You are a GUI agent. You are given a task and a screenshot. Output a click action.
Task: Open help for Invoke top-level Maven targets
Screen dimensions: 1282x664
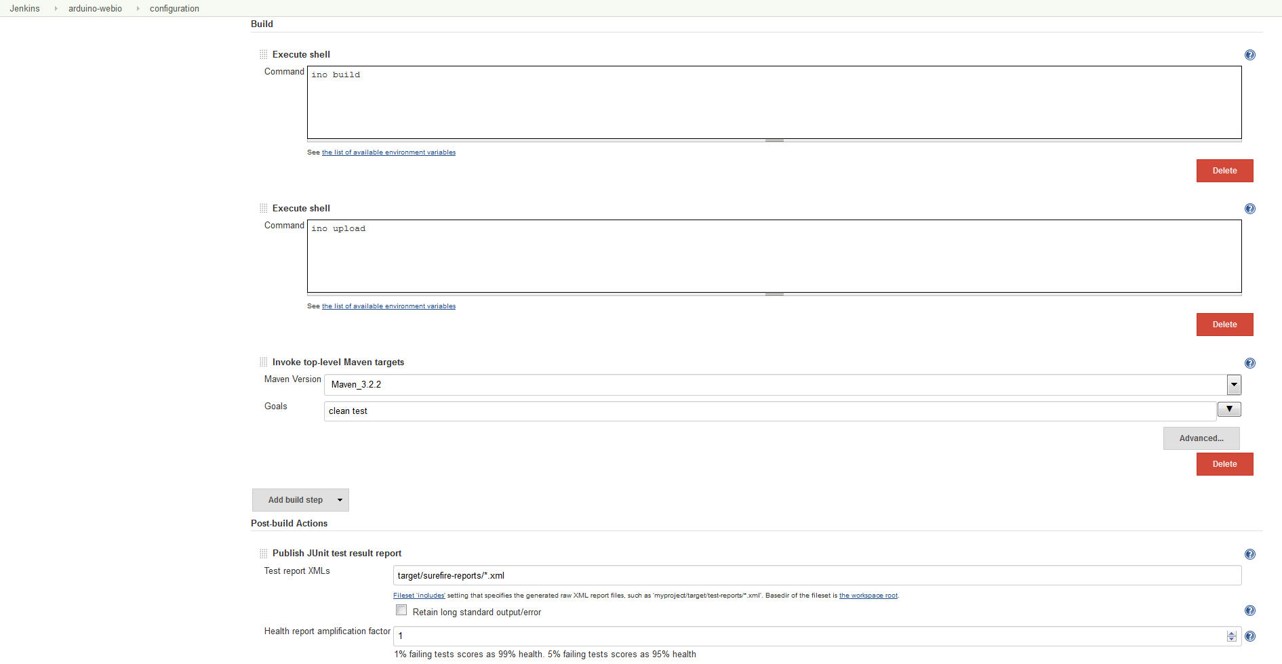coord(1250,363)
